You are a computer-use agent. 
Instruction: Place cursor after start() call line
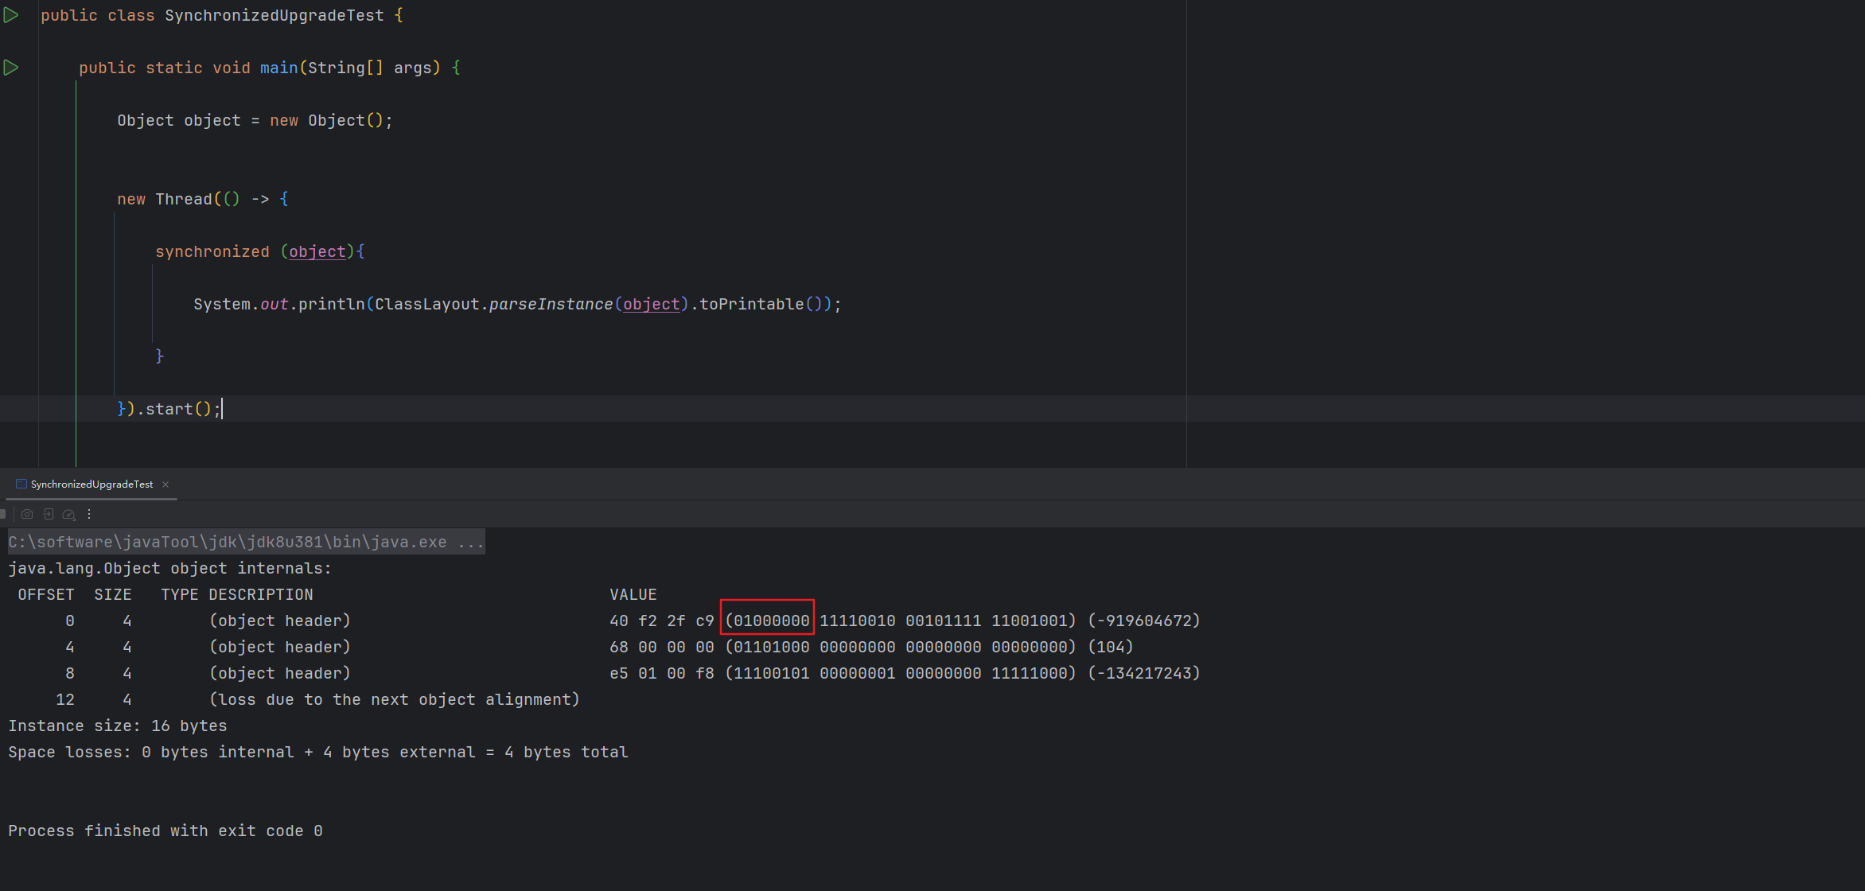pyautogui.click(x=222, y=409)
